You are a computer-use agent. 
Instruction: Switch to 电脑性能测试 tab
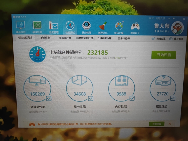click(x=25, y=38)
